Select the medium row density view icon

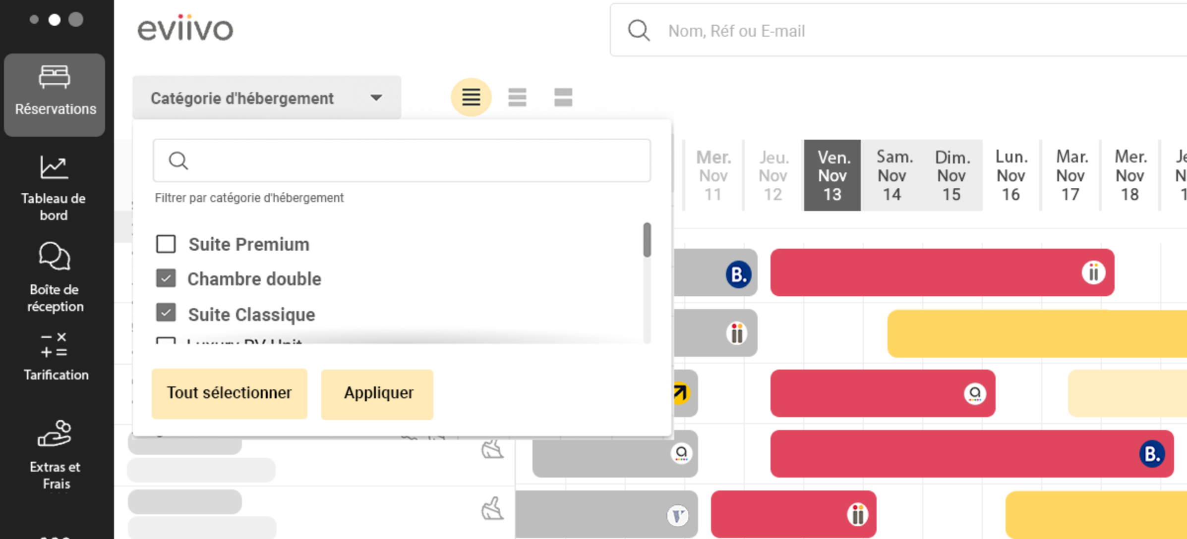coord(517,97)
